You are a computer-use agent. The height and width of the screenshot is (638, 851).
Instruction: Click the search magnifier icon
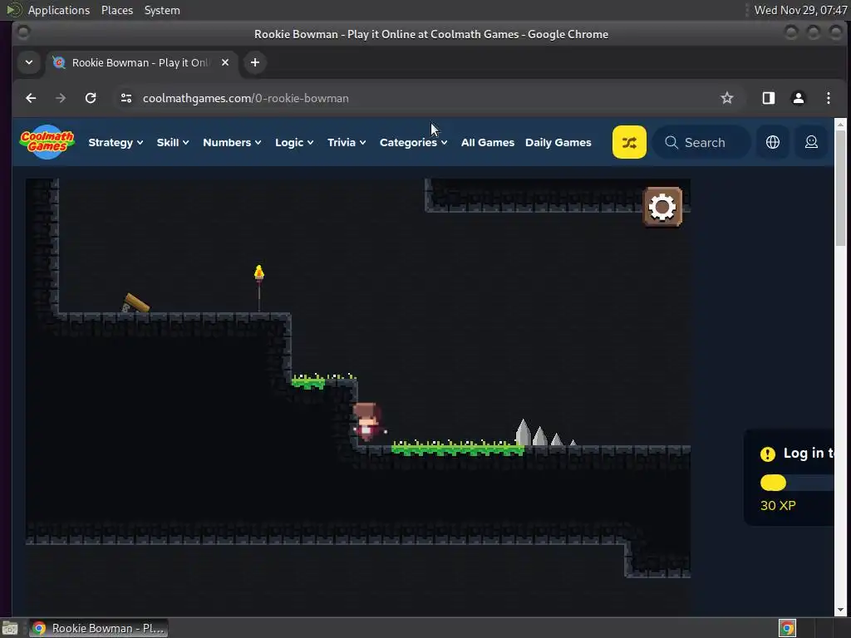671,142
